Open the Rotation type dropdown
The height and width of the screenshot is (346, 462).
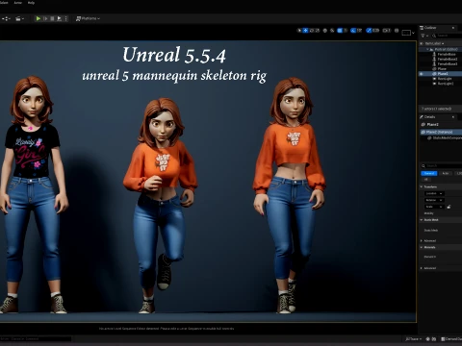point(433,200)
